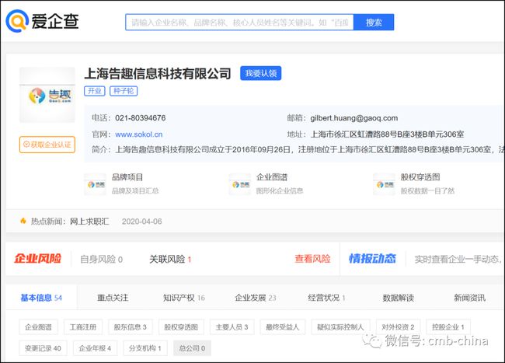The image size is (505, 363).
Task: Switch to 新闻资讯 tab
Action: click(469, 298)
